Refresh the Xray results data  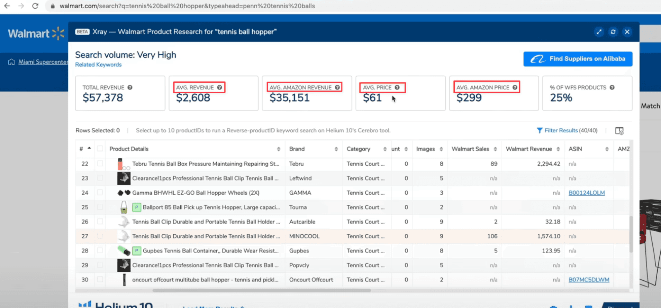613,32
